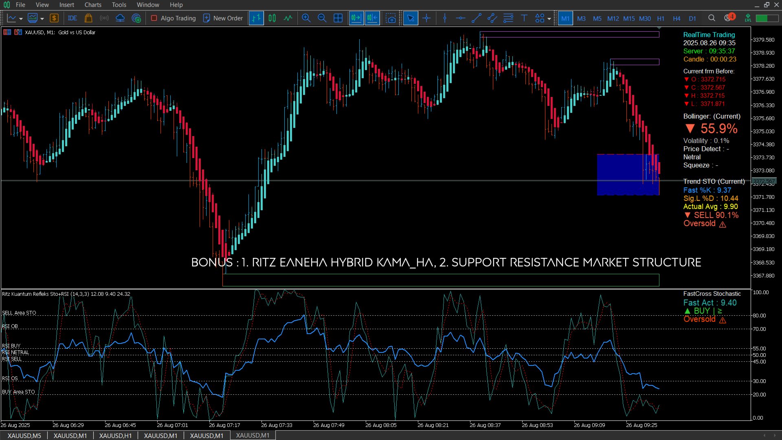Expand the chart type dropdown arrow
Viewport: 782px width, 440px height.
coord(21,19)
